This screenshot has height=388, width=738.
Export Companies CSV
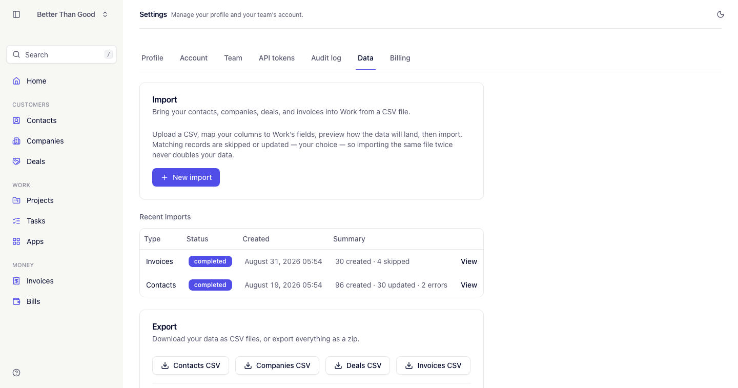pyautogui.click(x=277, y=365)
